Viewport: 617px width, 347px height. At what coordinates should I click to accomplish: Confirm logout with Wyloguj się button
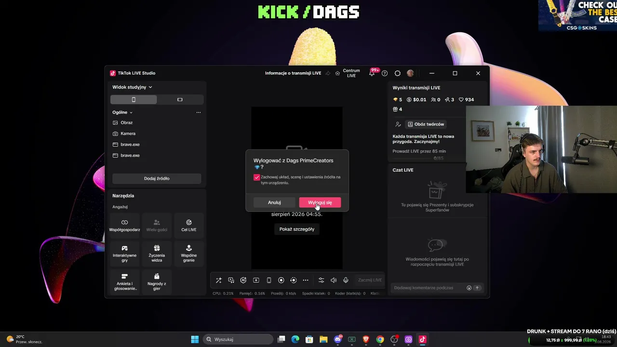pos(320,202)
